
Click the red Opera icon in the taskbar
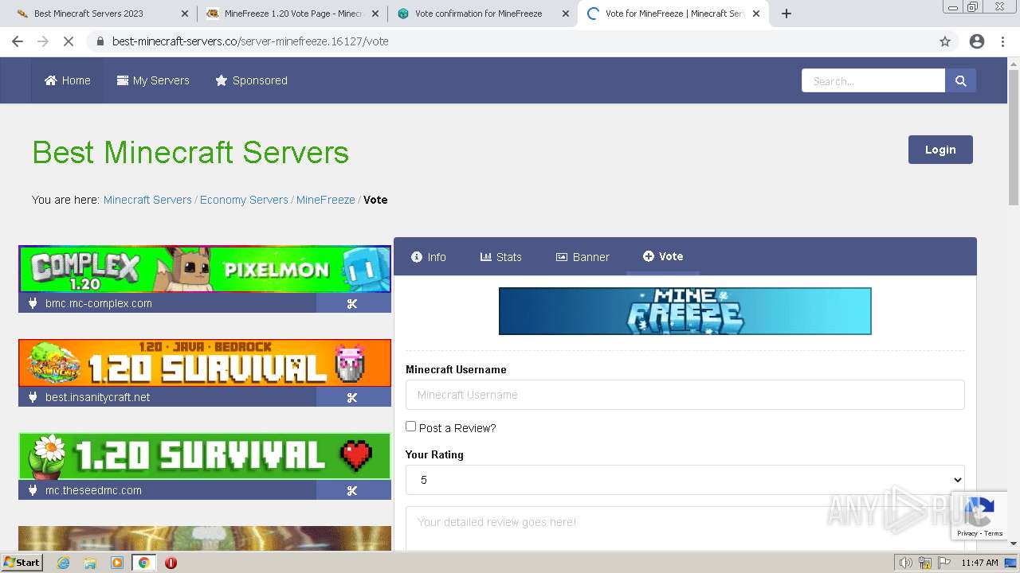[x=171, y=563]
